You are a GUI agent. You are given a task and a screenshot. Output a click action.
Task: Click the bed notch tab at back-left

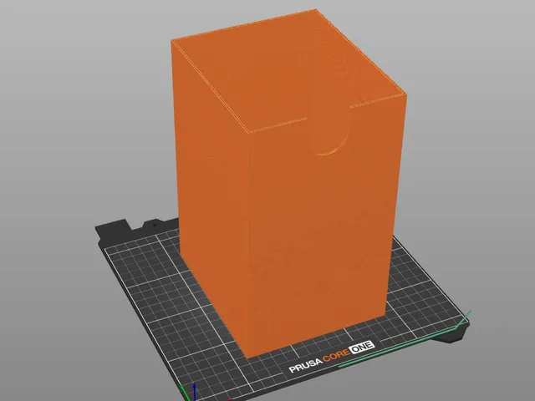115,227
